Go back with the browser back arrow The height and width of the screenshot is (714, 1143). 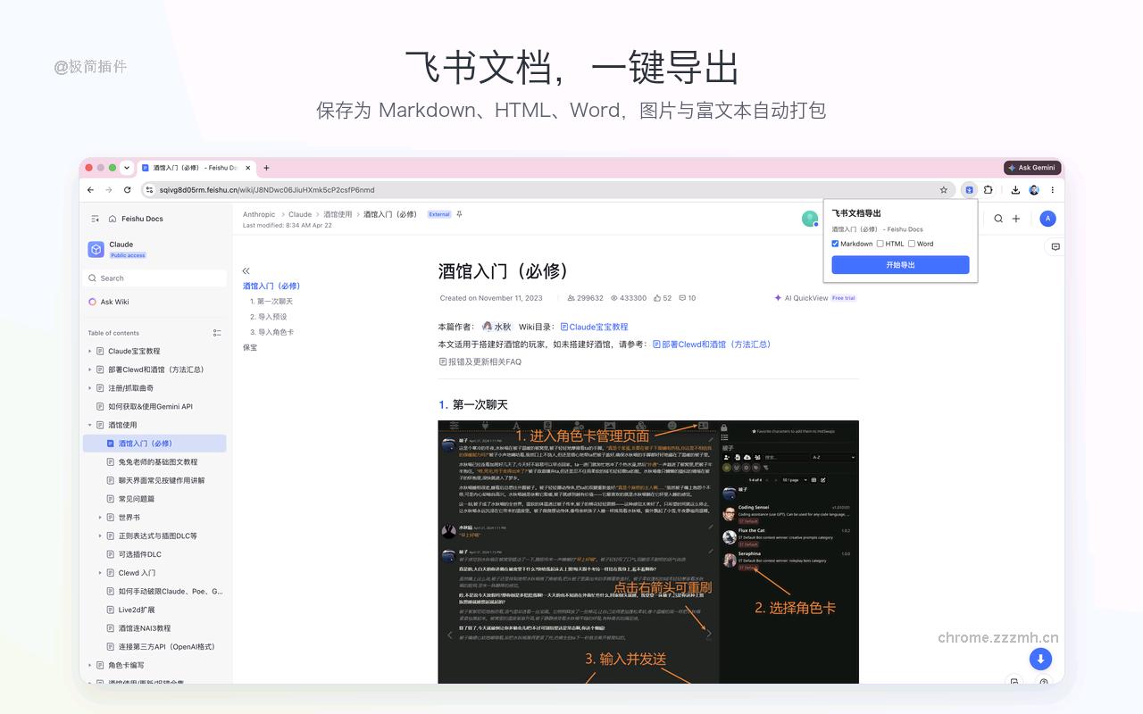[90, 190]
